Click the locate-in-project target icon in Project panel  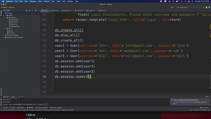point(26,10)
